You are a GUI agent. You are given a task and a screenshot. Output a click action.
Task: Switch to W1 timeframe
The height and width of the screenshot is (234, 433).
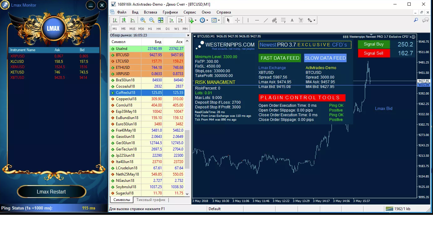tap(177, 29)
